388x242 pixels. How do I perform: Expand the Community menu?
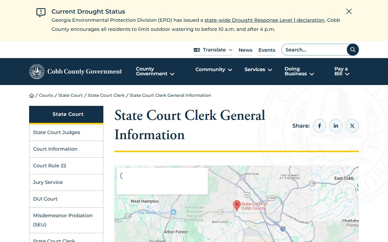[x=214, y=70]
